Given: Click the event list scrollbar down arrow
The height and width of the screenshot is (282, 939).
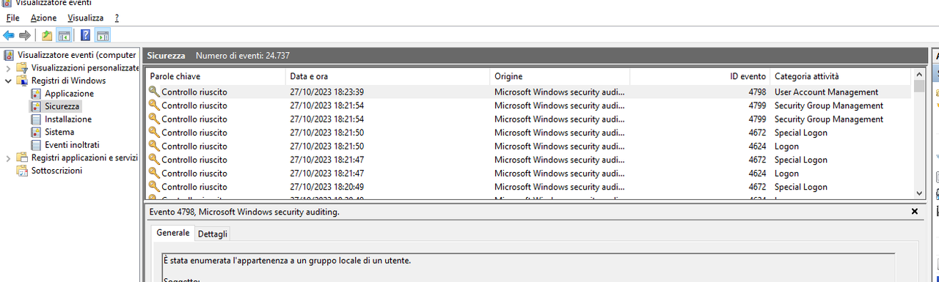Looking at the screenshot, I should coord(920,193).
